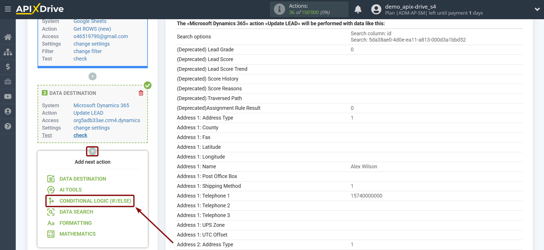544x250 pixels.
Task: Expand the account dropdown chevron
Action: click(x=537, y=9)
